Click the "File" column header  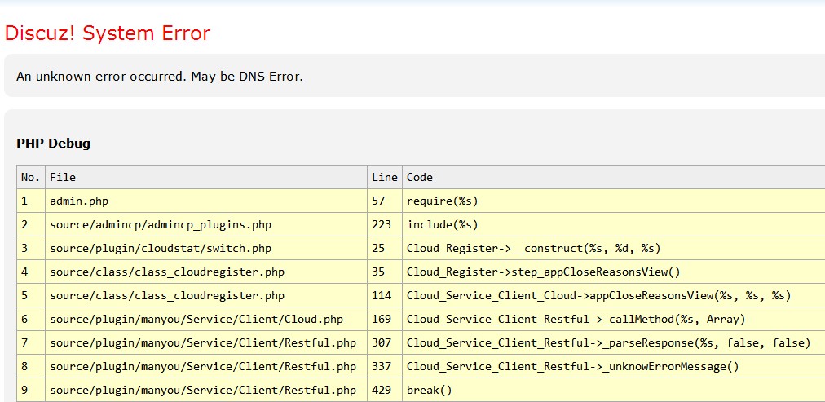pyautogui.click(x=63, y=177)
